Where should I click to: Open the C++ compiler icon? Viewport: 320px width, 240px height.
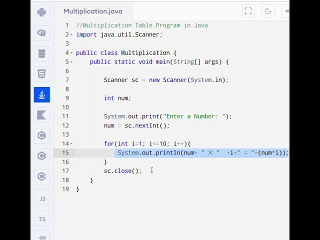pos(42,156)
